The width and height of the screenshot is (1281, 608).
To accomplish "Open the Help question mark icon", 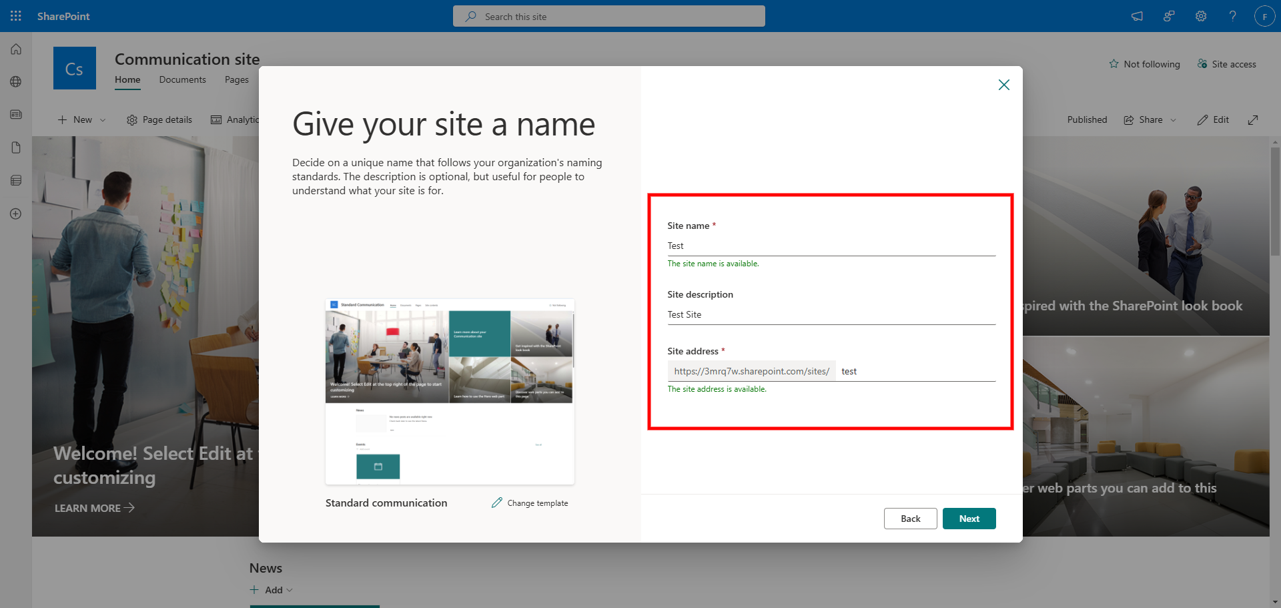I will click(1232, 16).
